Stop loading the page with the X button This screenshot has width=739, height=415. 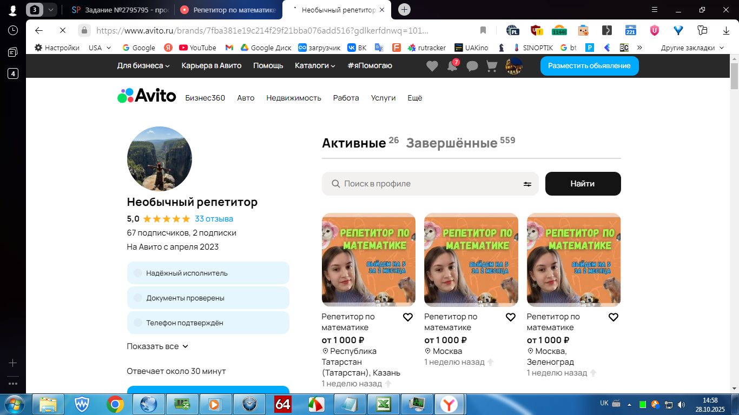coord(62,30)
